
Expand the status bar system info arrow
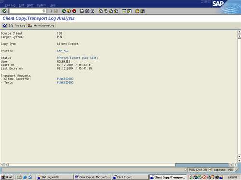(185, 170)
